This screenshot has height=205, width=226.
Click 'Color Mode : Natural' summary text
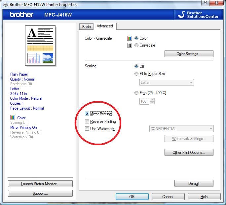[26, 98]
